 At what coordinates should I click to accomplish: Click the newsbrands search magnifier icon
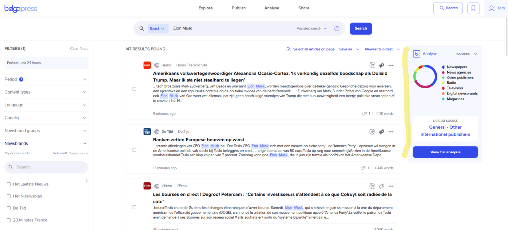(11, 167)
